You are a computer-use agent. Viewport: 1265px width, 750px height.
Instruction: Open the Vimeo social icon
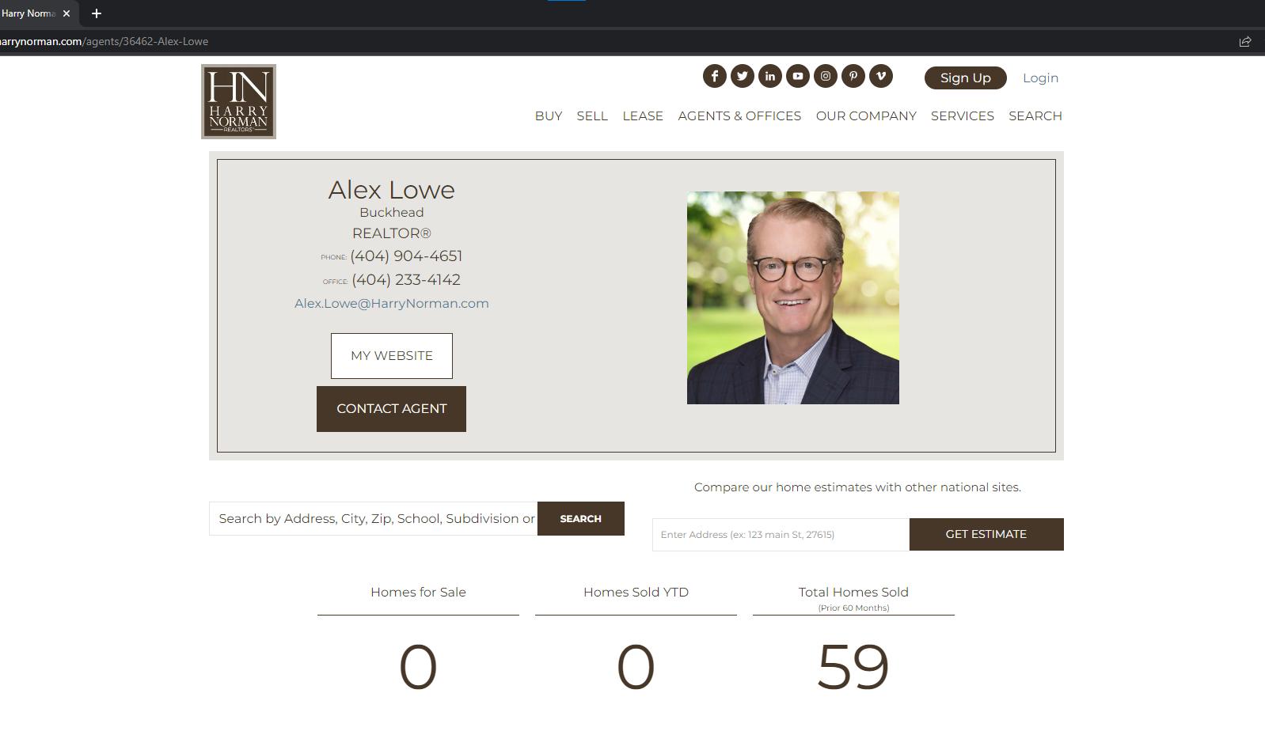click(880, 76)
